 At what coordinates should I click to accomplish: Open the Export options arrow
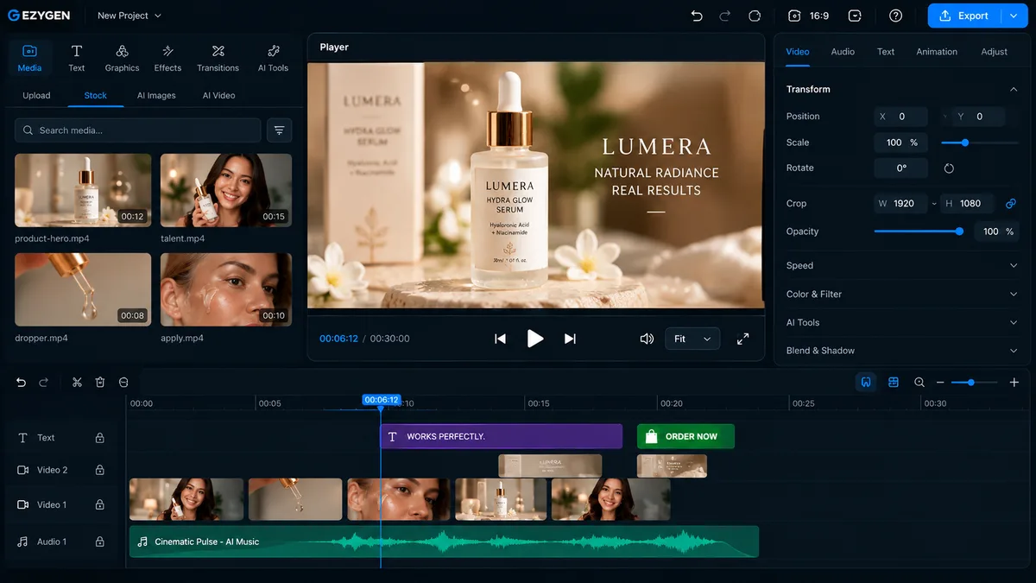pyautogui.click(x=1014, y=16)
